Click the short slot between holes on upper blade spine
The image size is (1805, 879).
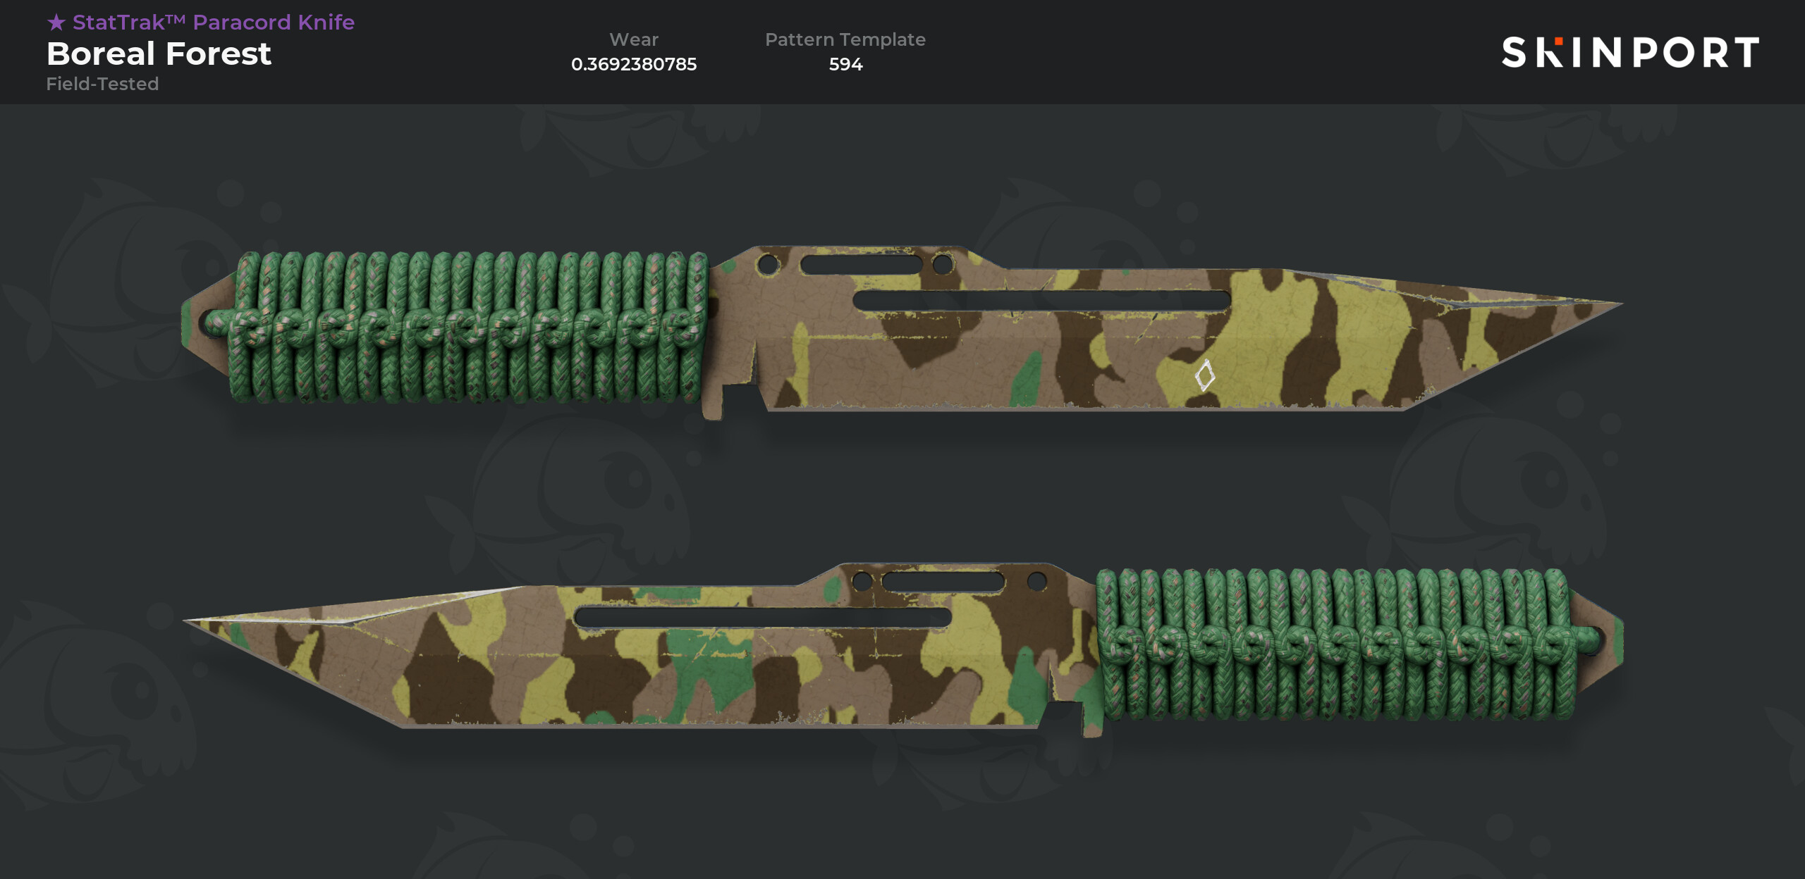tap(862, 265)
